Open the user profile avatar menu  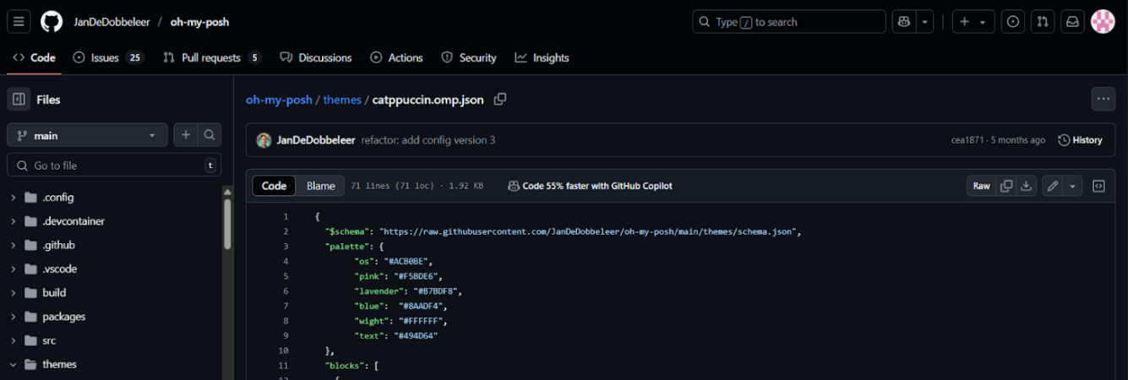pos(1103,22)
